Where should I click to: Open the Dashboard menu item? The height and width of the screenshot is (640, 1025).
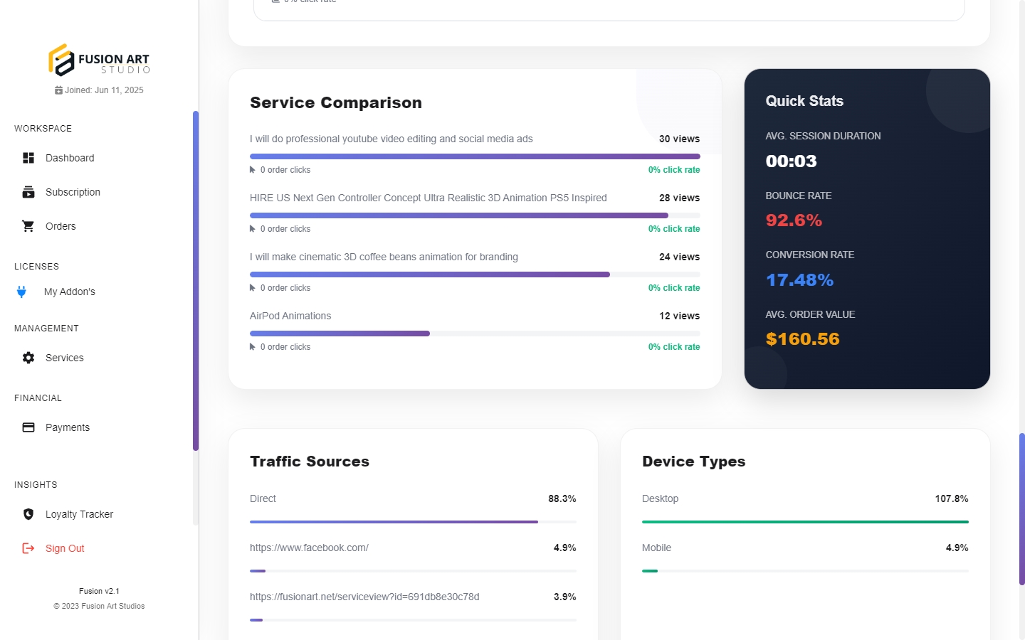coord(70,158)
